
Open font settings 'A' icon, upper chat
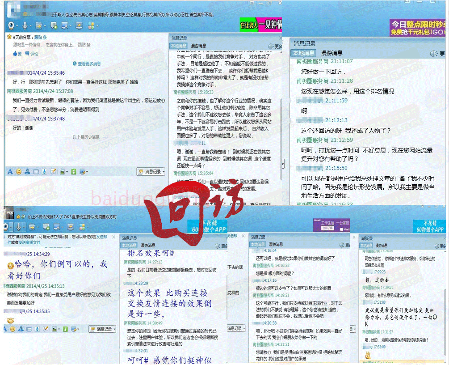click(x=10, y=171)
